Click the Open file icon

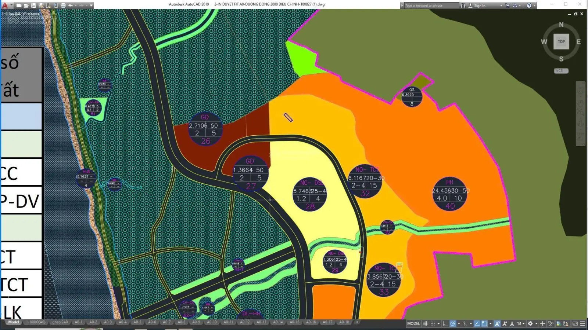[x=26, y=5]
